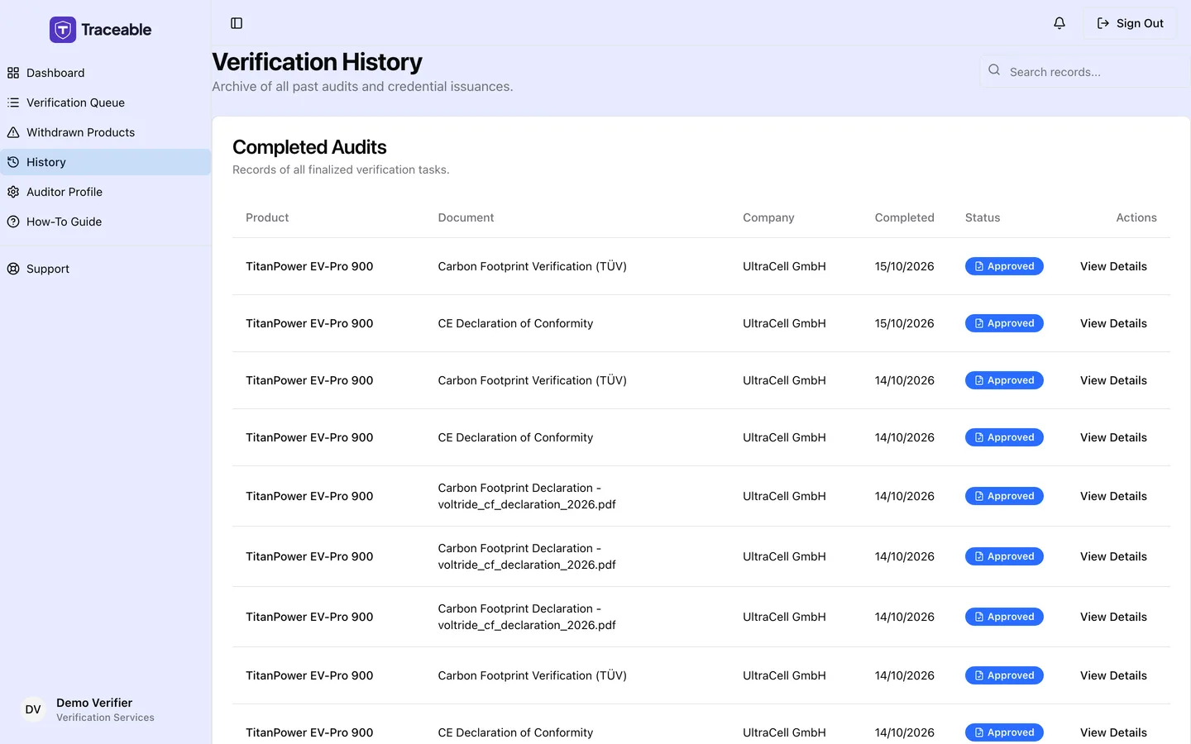Click the Dashboard grid icon in sidebar

[13, 73]
